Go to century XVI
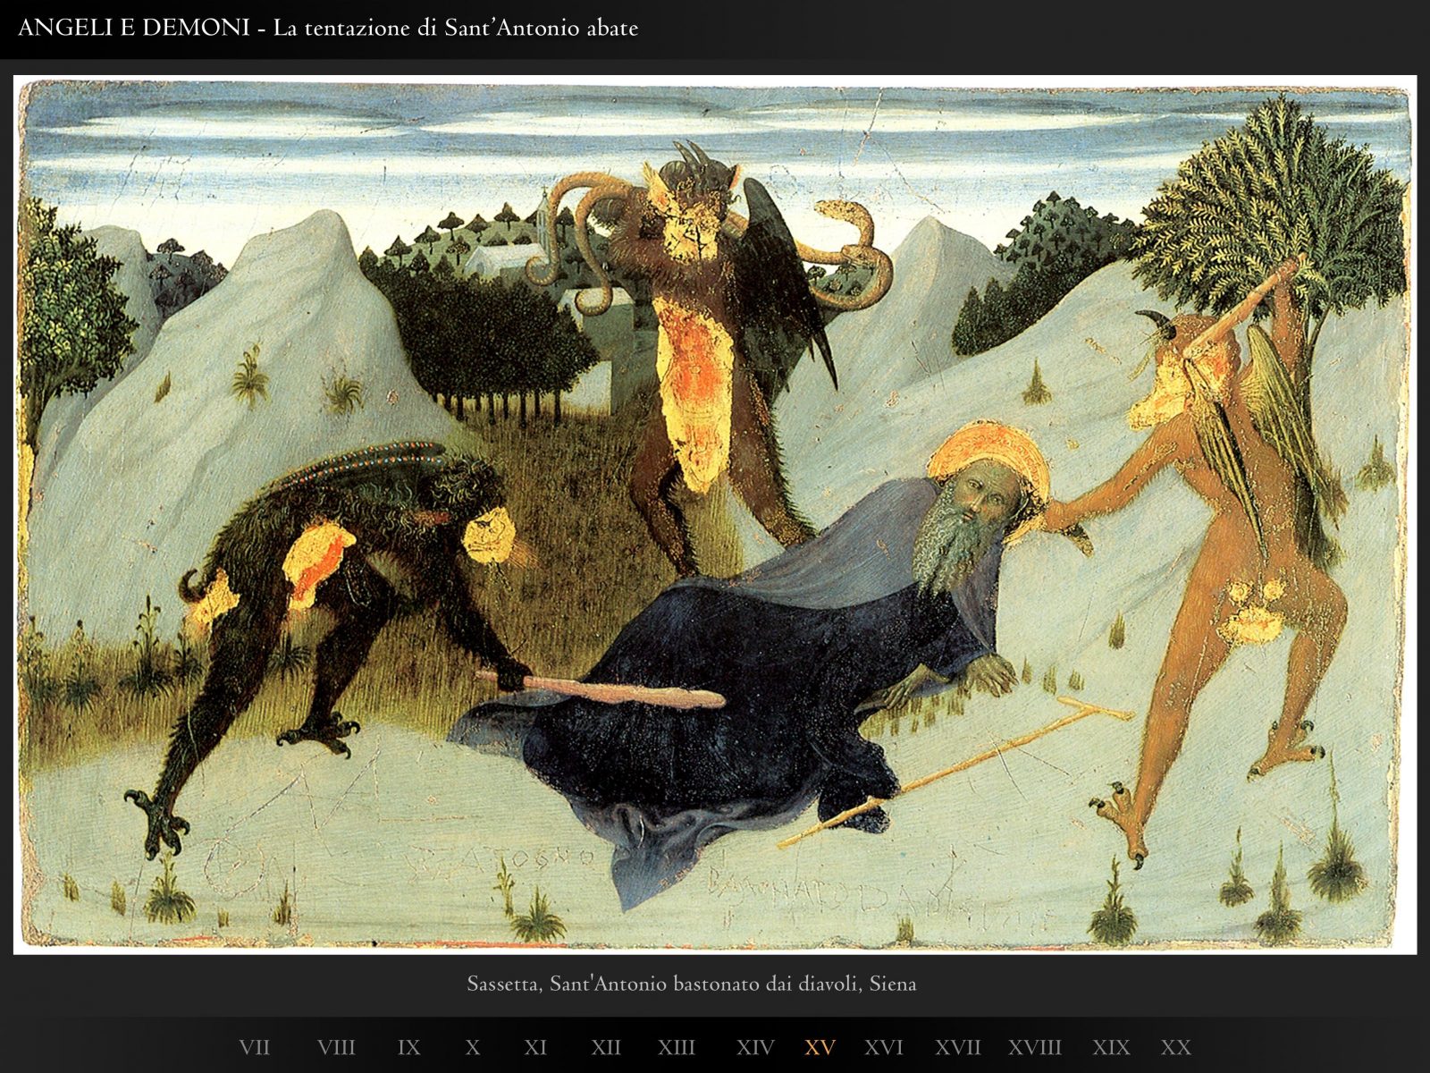The image size is (1430, 1073). tap(884, 1047)
